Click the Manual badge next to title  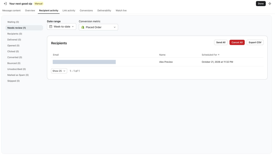(39, 3)
